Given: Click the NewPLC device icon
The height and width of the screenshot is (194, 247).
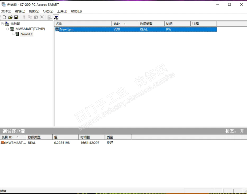Looking at the screenshot, I should point(17,34).
